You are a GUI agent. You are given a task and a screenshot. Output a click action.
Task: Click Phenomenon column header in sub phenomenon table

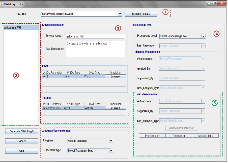(152, 136)
